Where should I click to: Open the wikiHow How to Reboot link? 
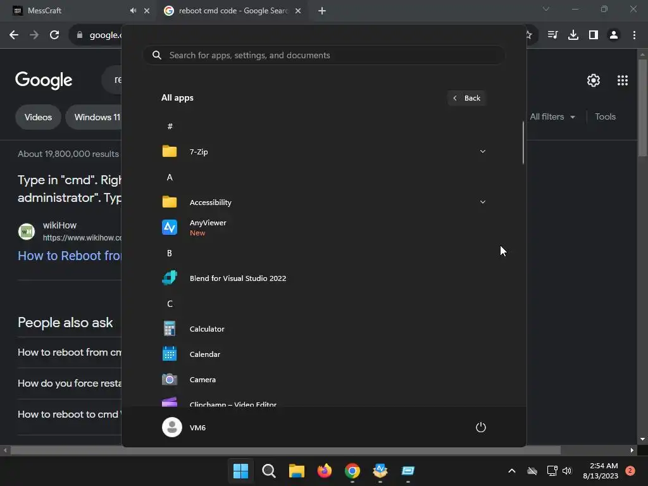click(70, 256)
